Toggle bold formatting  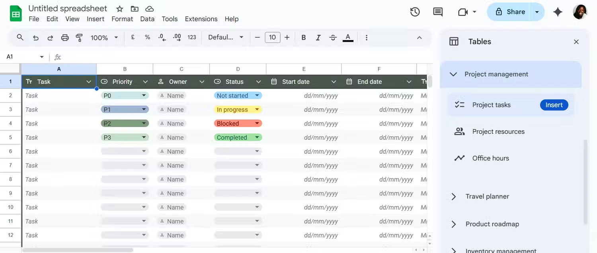coord(303,37)
